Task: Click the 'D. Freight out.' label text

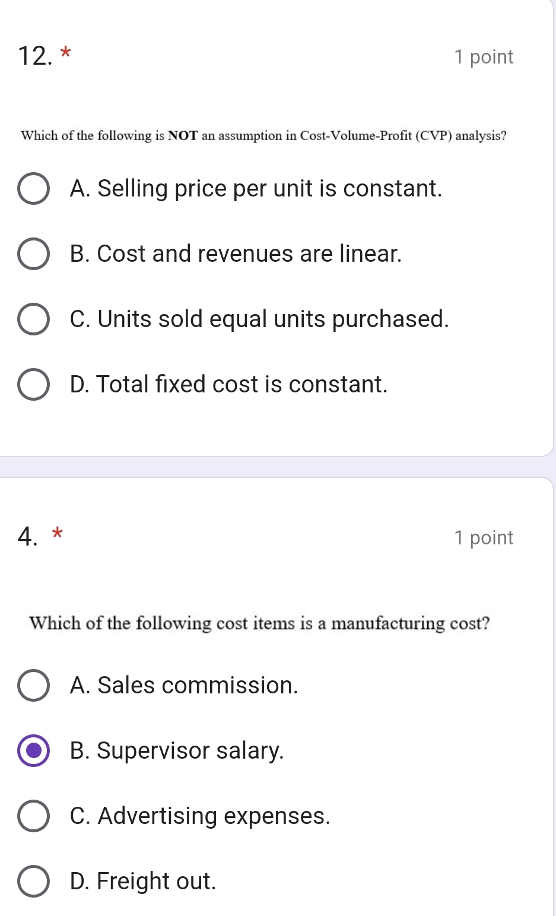Action: pos(143,882)
